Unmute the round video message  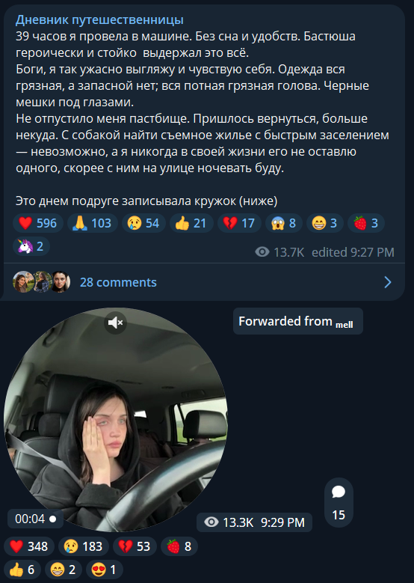[116, 323]
